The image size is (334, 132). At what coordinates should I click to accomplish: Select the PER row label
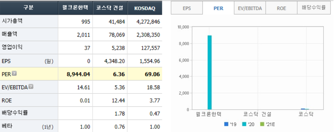click(x=6, y=75)
